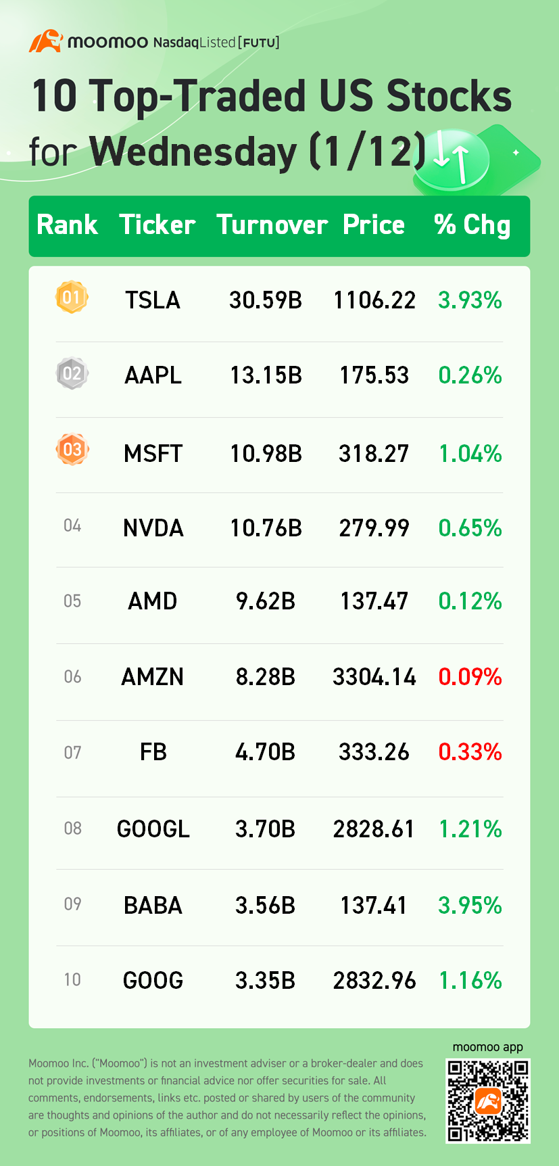The image size is (559, 1166).
Task: Click the silver 02 rank badge
Action: point(72,373)
